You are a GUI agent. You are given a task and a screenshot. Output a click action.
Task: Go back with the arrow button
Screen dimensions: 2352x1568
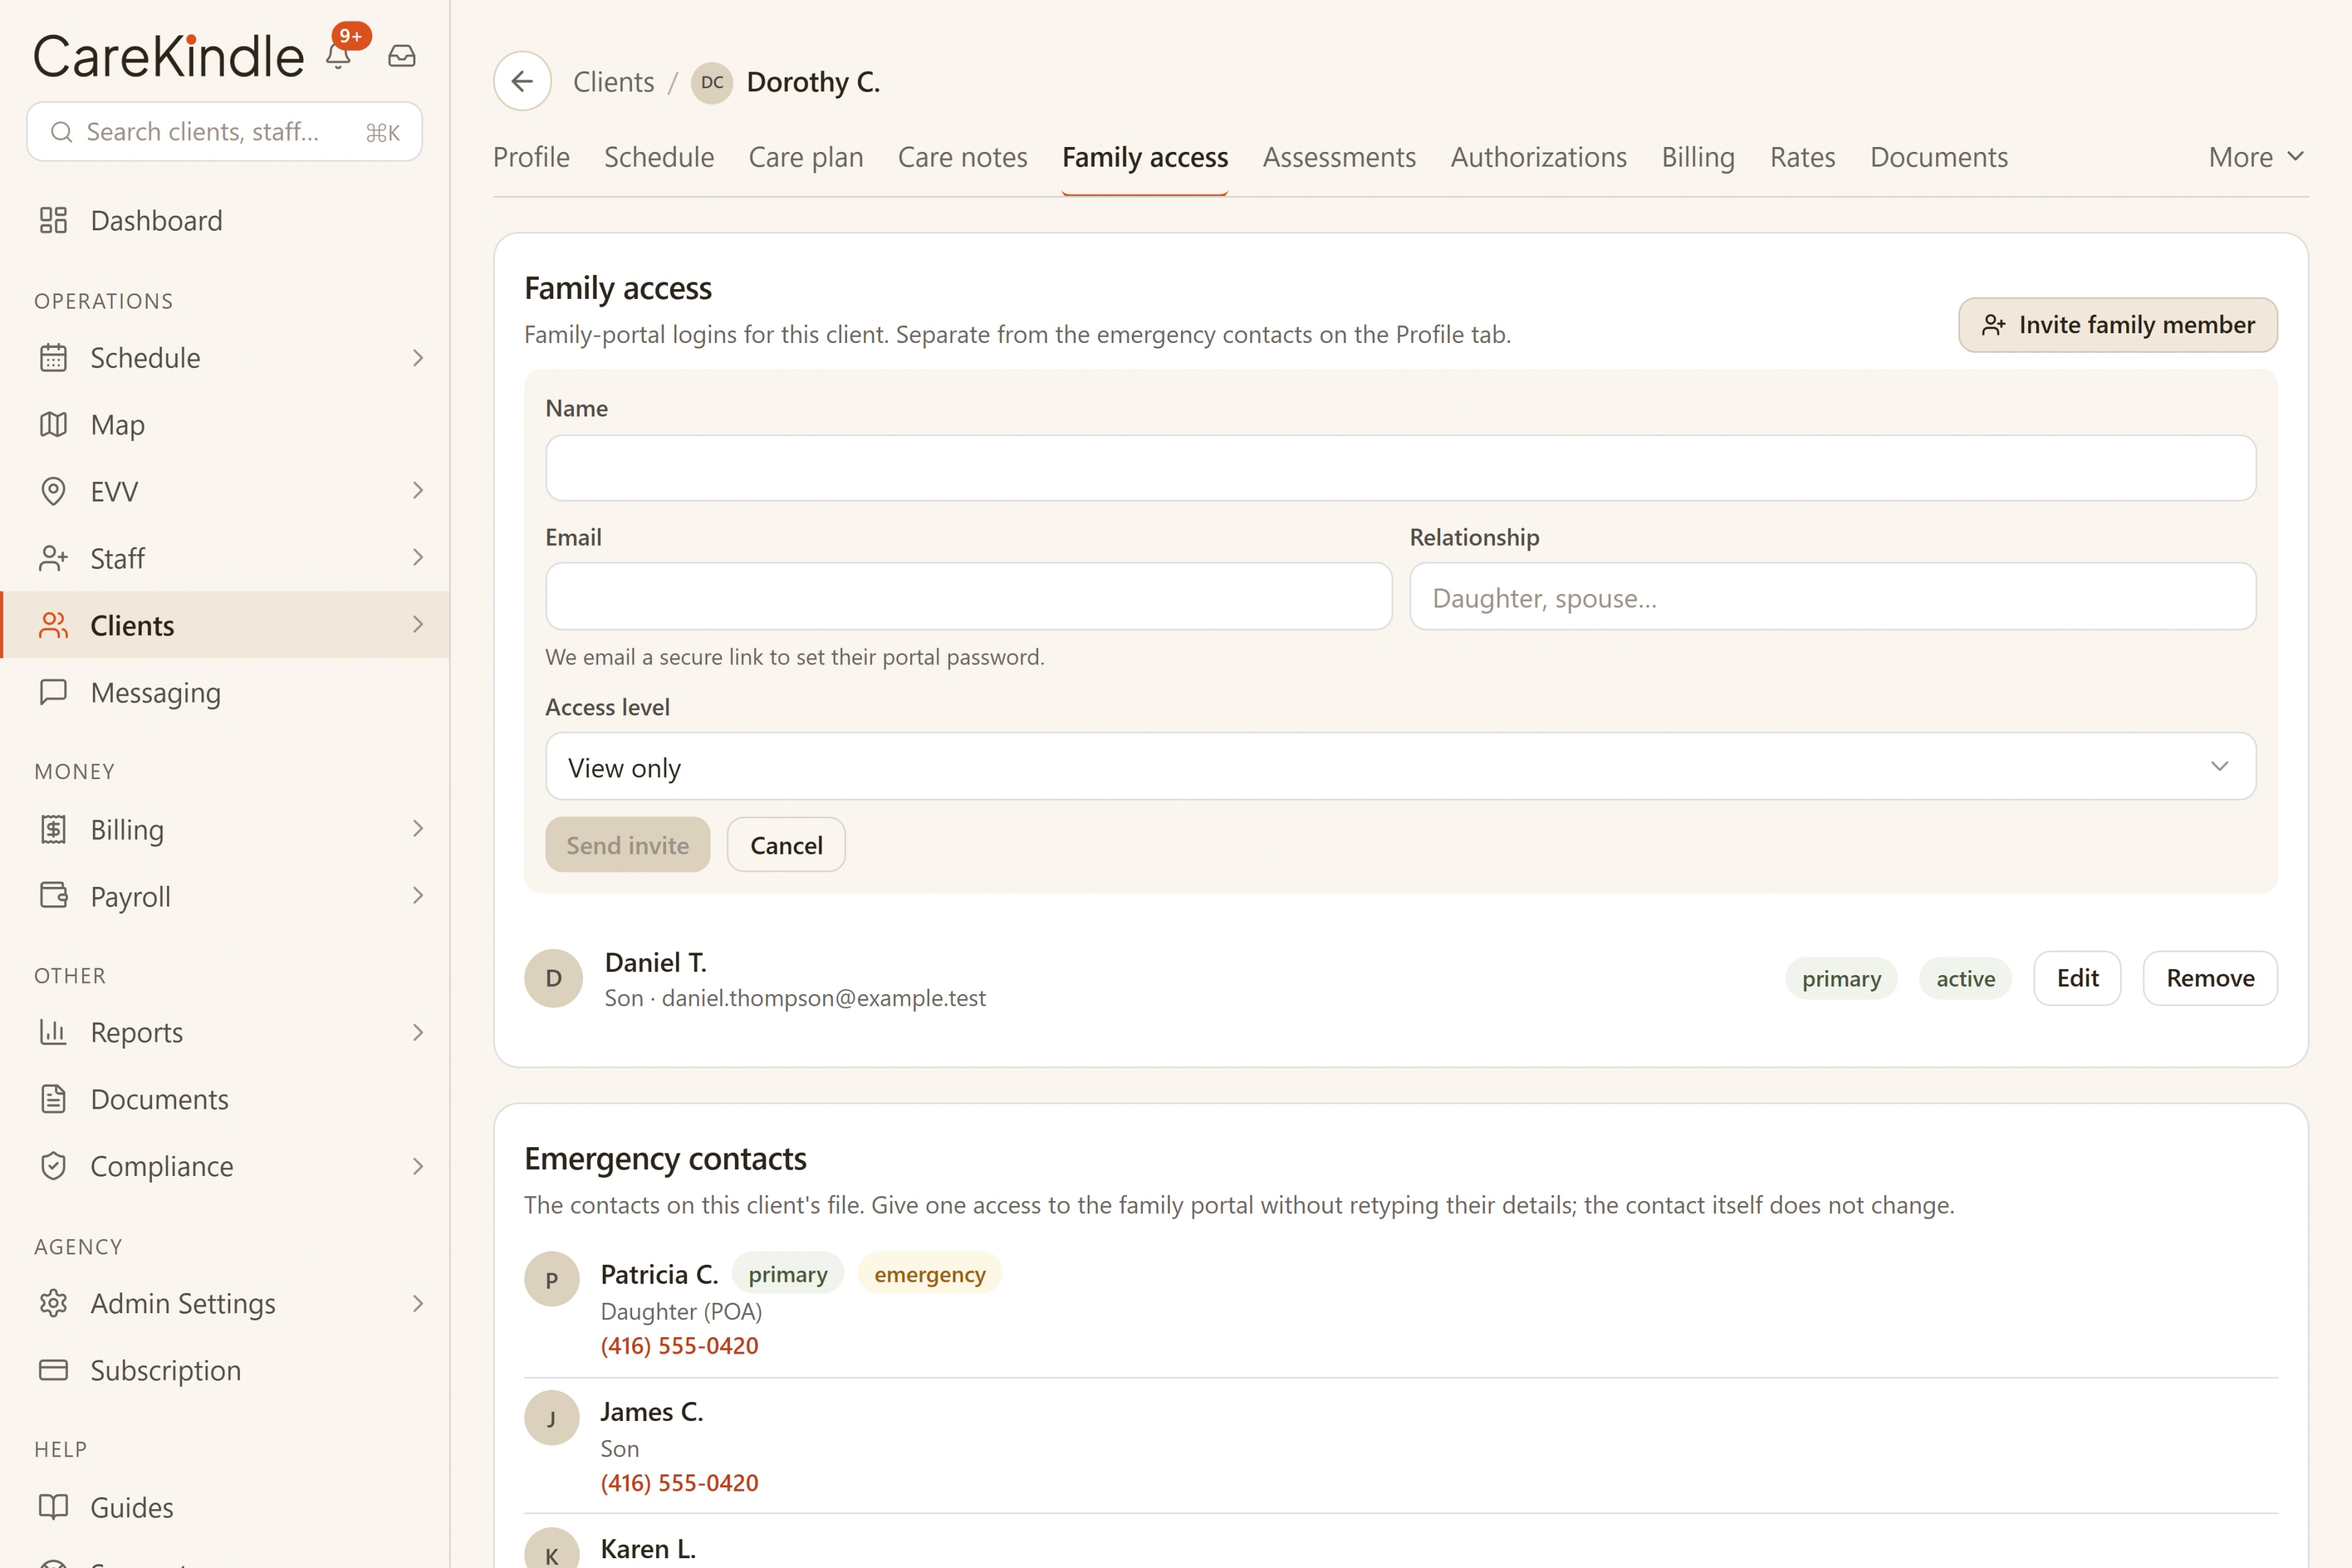pos(522,81)
